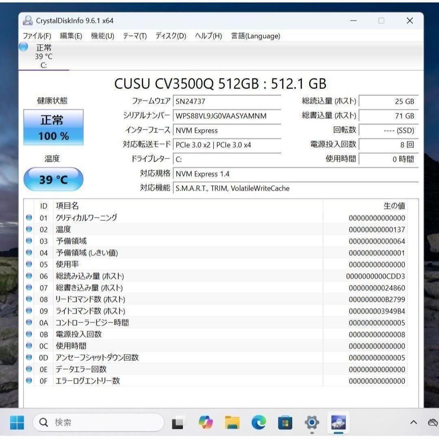Click the status dot beside クリティカルワーニング attribute
439x439 pixels.
tap(29, 217)
